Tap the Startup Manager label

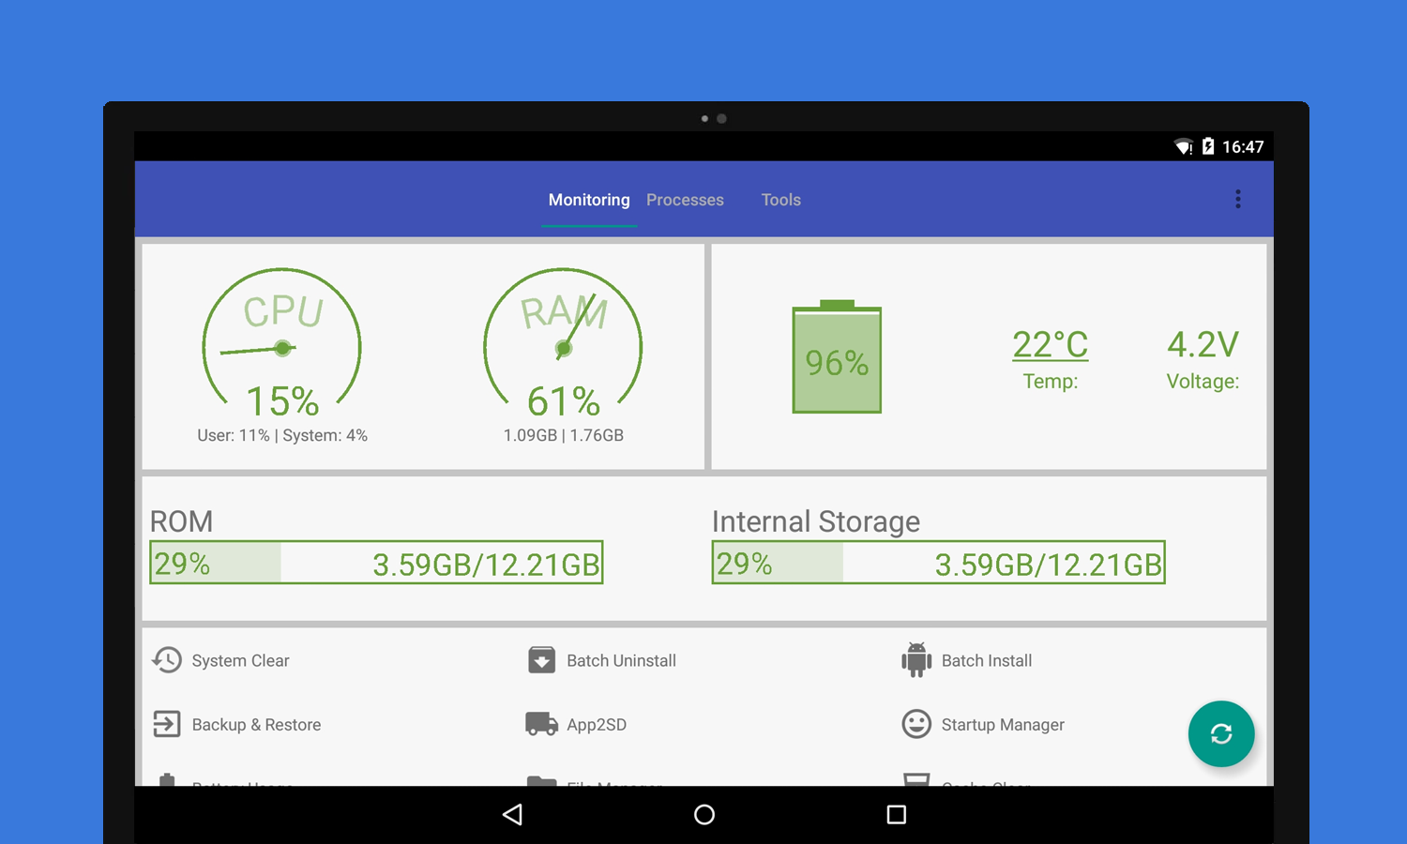[x=1002, y=725]
